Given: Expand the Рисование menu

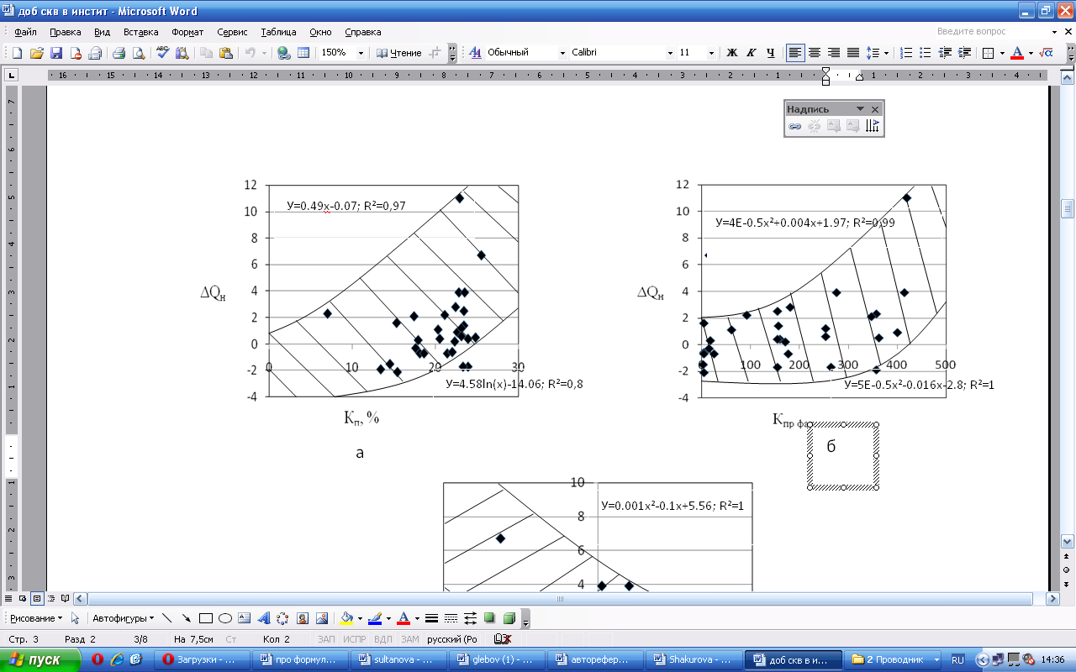Looking at the screenshot, I should [x=36, y=618].
